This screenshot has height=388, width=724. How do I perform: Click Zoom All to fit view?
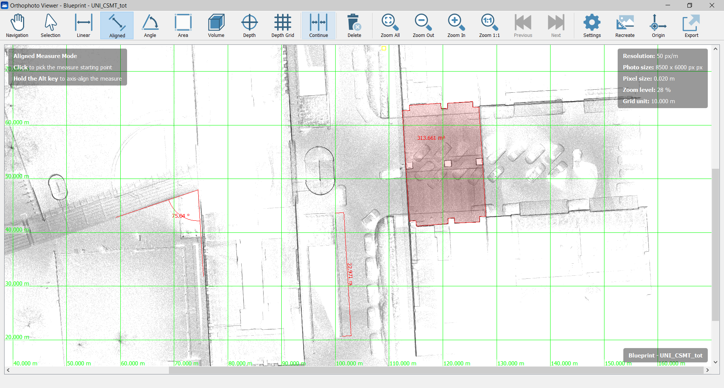point(390,26)
